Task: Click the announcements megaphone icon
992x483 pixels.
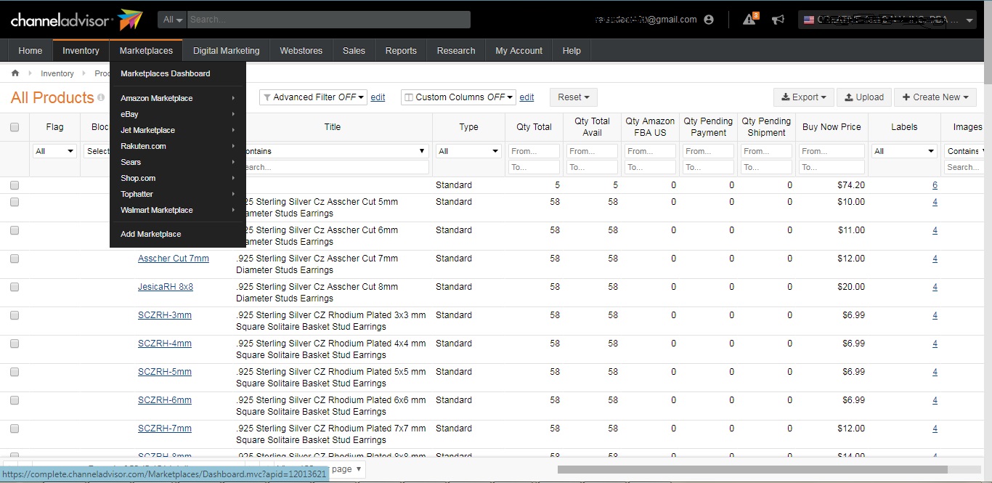Action: 778,20
